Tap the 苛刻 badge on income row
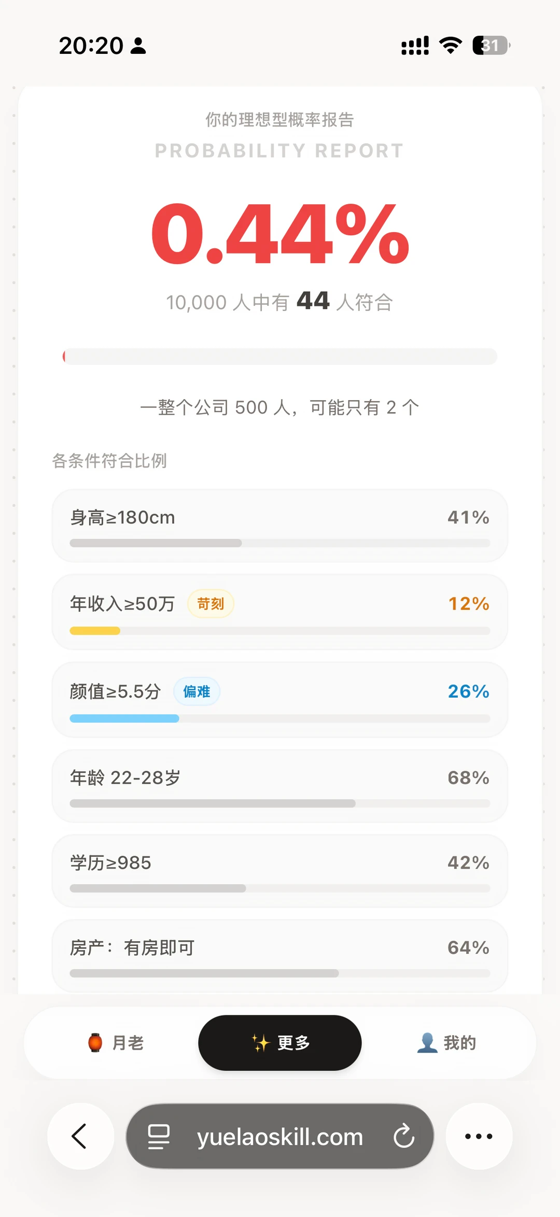The width and height of the screenshot is (560, 1217). coord(211,604)
